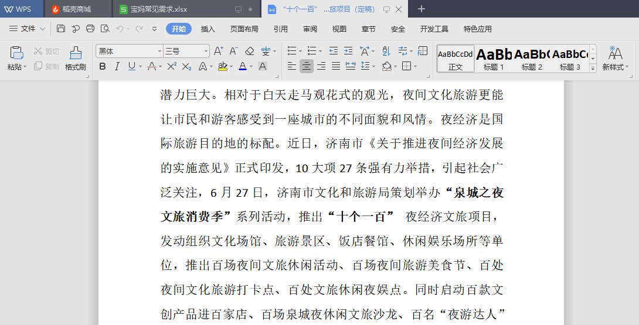Viewport: 639px width, 325px height.
Task: Click the Save icon in quick access toolbar
Action: click(x=61, y=29)
